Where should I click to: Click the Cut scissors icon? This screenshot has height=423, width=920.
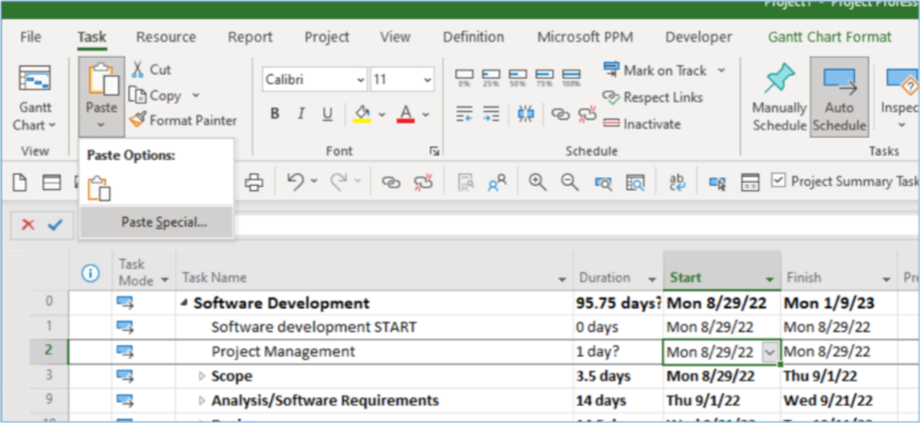(x=138, y=70)
